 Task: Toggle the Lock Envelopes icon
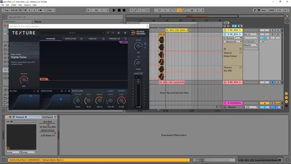240,26
